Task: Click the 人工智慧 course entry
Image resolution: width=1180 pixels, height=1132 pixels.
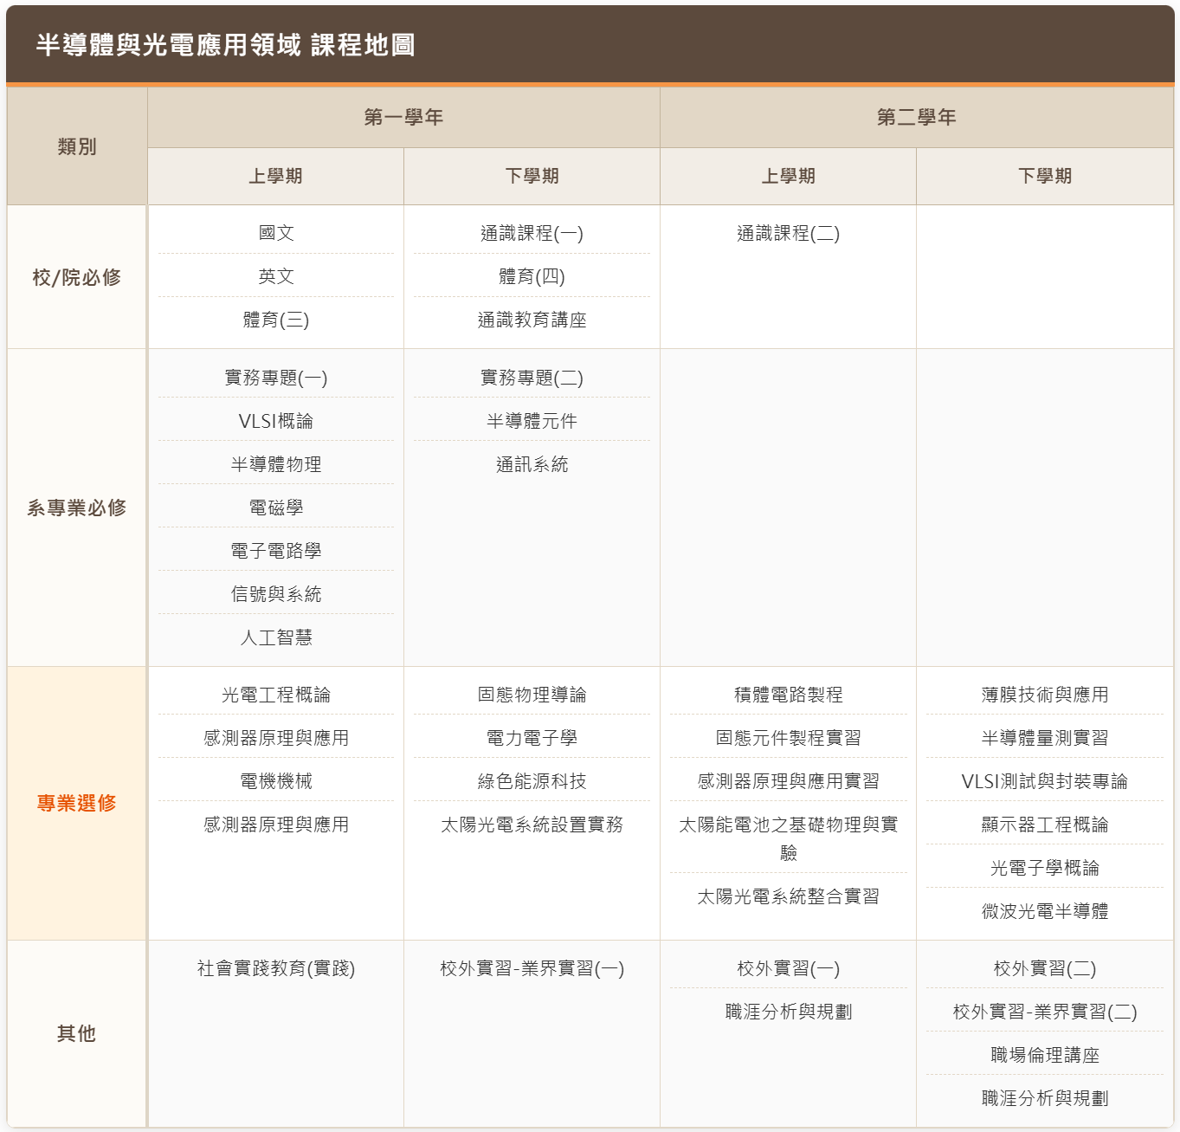Action: point(275,637)
